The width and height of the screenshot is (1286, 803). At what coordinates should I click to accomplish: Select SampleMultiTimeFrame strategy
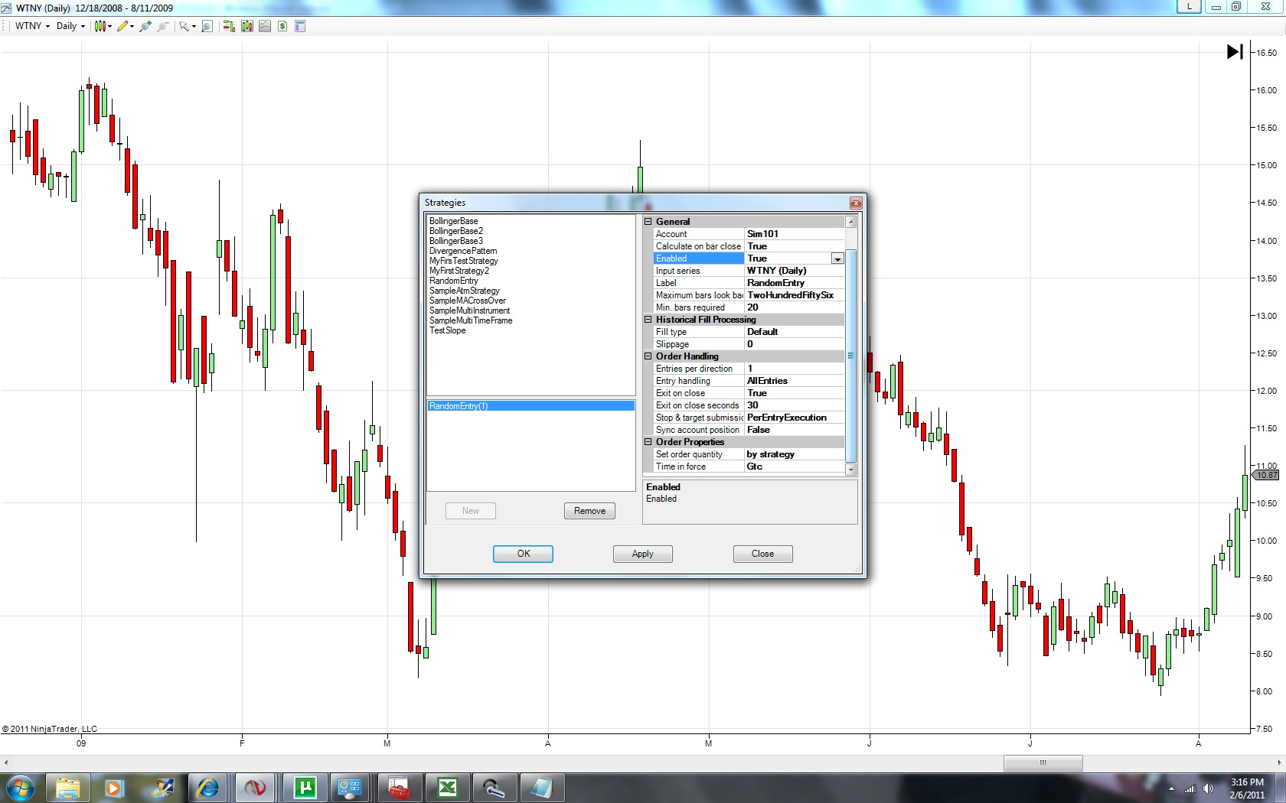471,320
